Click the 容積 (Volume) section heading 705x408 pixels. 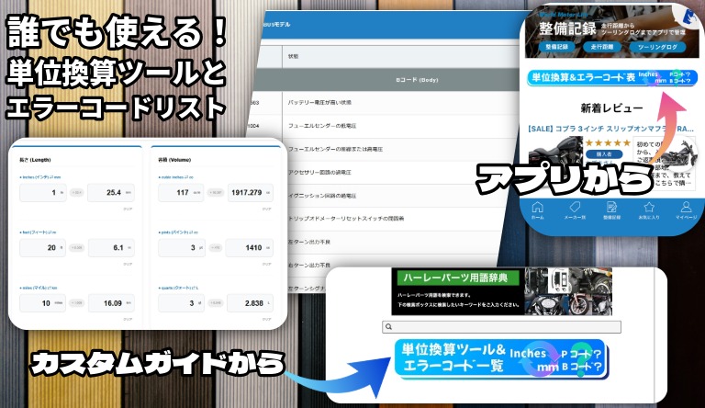coord(174,160)
